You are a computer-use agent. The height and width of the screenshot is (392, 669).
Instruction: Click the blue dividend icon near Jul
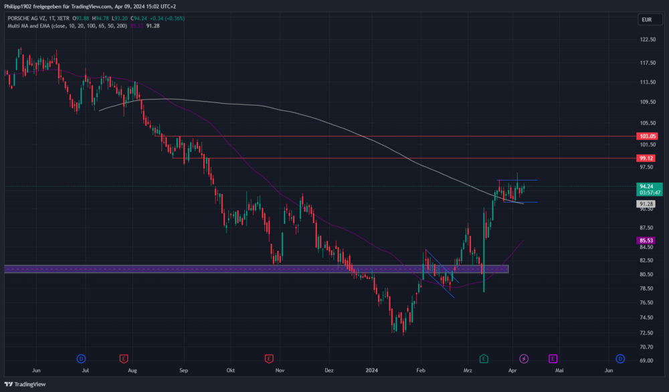tap(81, 359)
